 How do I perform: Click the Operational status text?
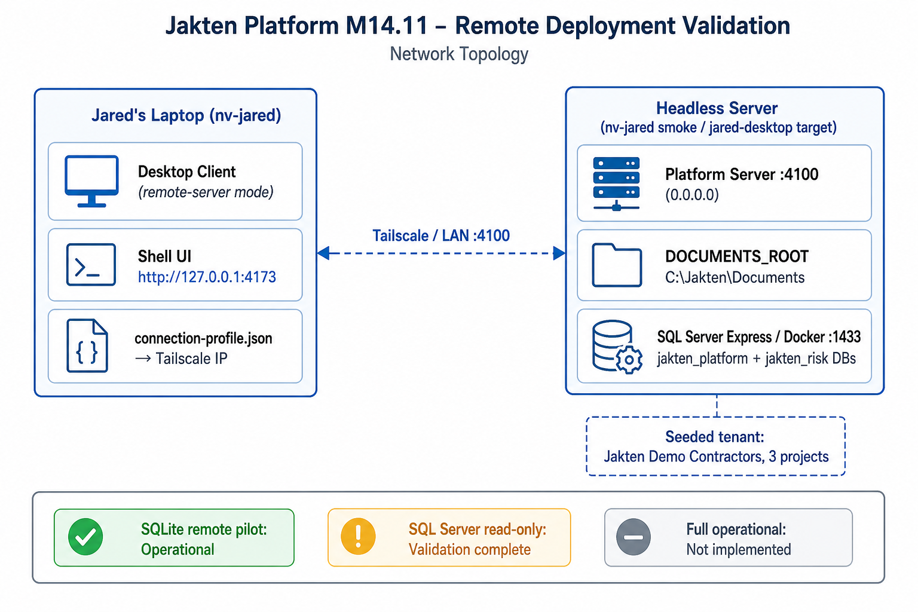pos(178,550)
